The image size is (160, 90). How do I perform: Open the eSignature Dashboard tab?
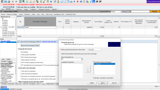(44, 9)
